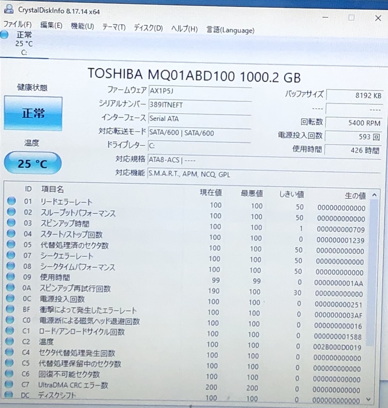
Task: Select raw value 000000001588
Action: (x=338, y=337)
